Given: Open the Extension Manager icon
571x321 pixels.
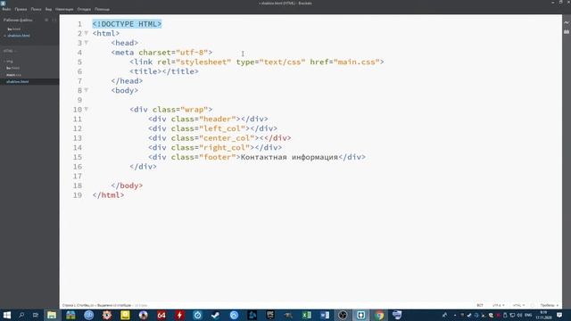Looking at the screenshot, I should click(567, 32).
